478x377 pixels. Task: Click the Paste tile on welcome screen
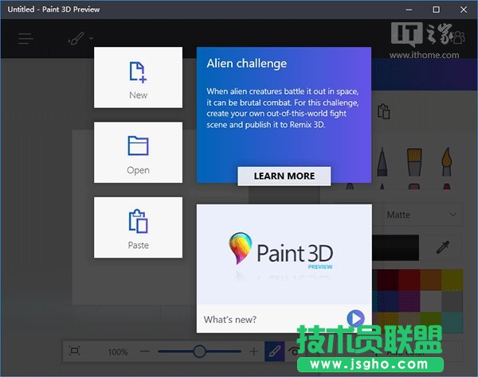[138, 227]
